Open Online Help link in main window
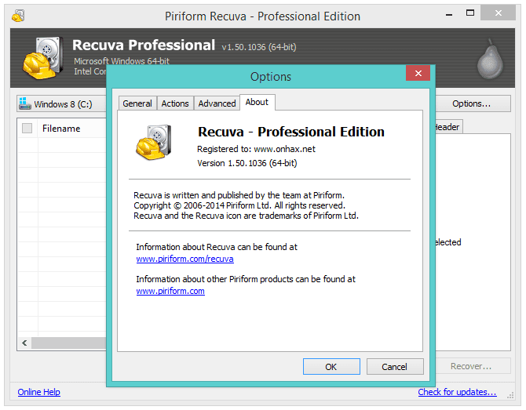Image resolution: width=526 pixels, height=410 pixels. [x=39, y=392]
